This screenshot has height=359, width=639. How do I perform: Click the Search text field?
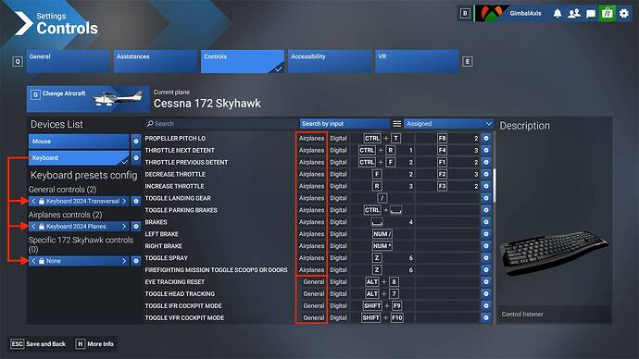pos(221,124)
